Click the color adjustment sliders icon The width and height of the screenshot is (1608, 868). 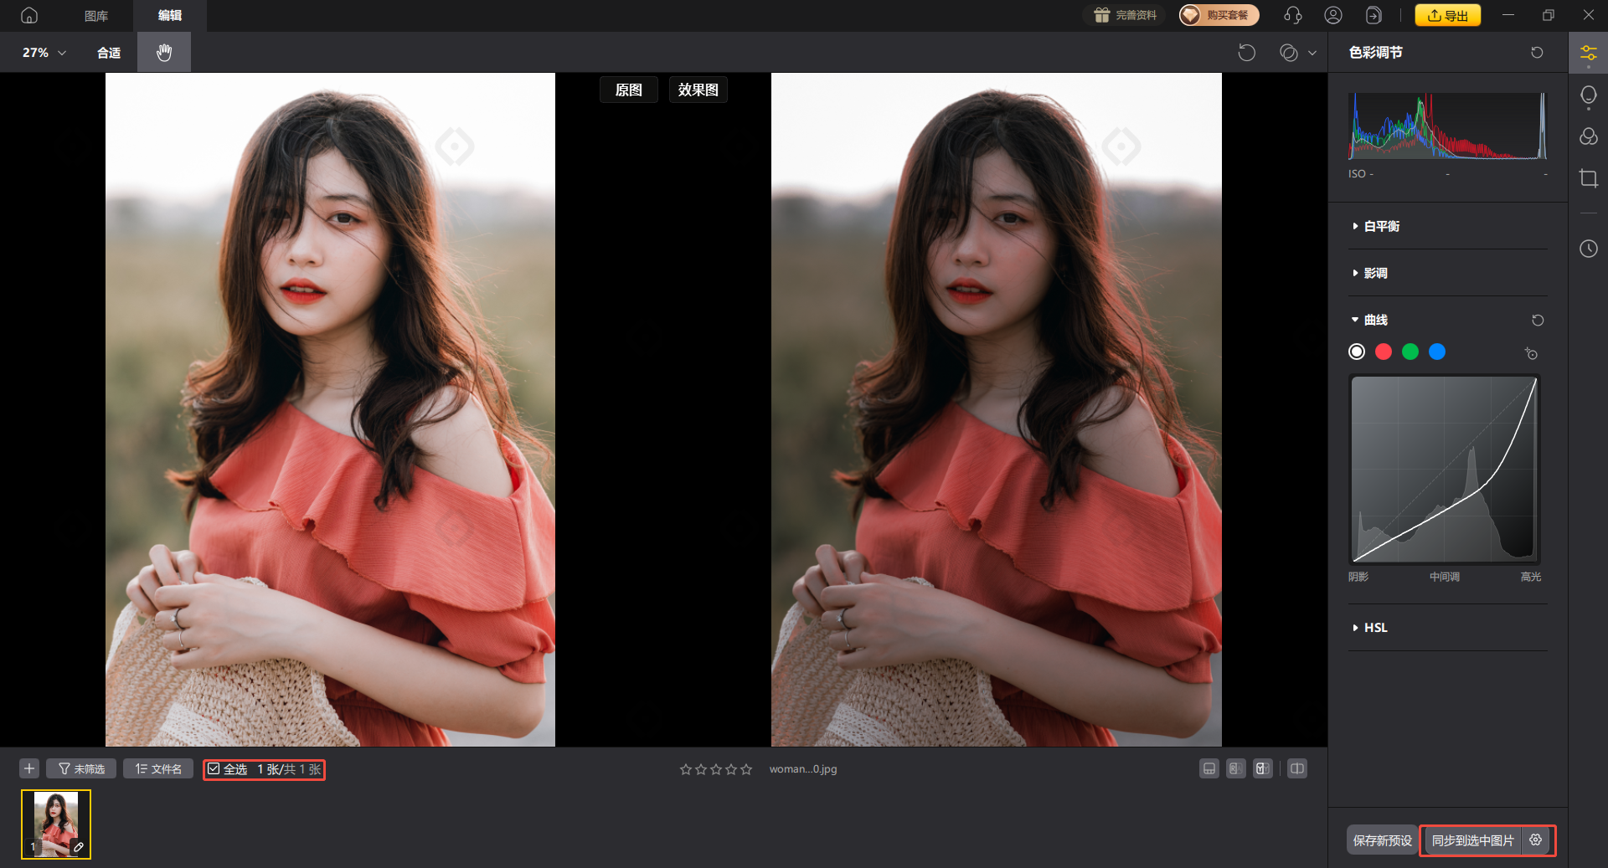1588,54
